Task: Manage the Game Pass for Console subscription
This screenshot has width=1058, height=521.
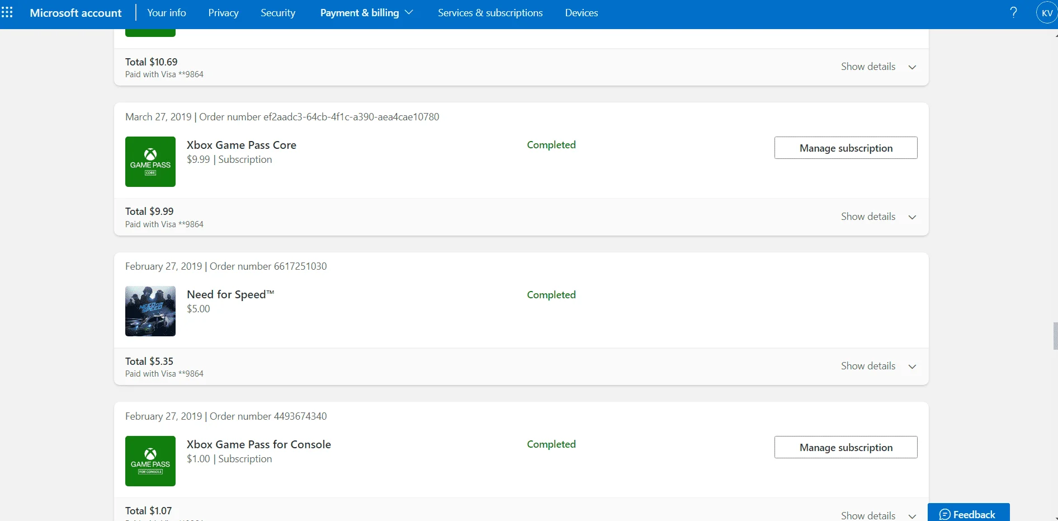Action: point(846,447)
